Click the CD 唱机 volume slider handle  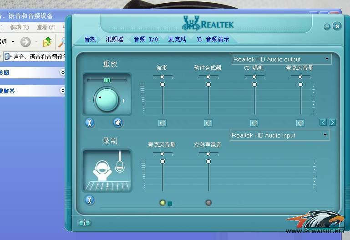point(254,85)
